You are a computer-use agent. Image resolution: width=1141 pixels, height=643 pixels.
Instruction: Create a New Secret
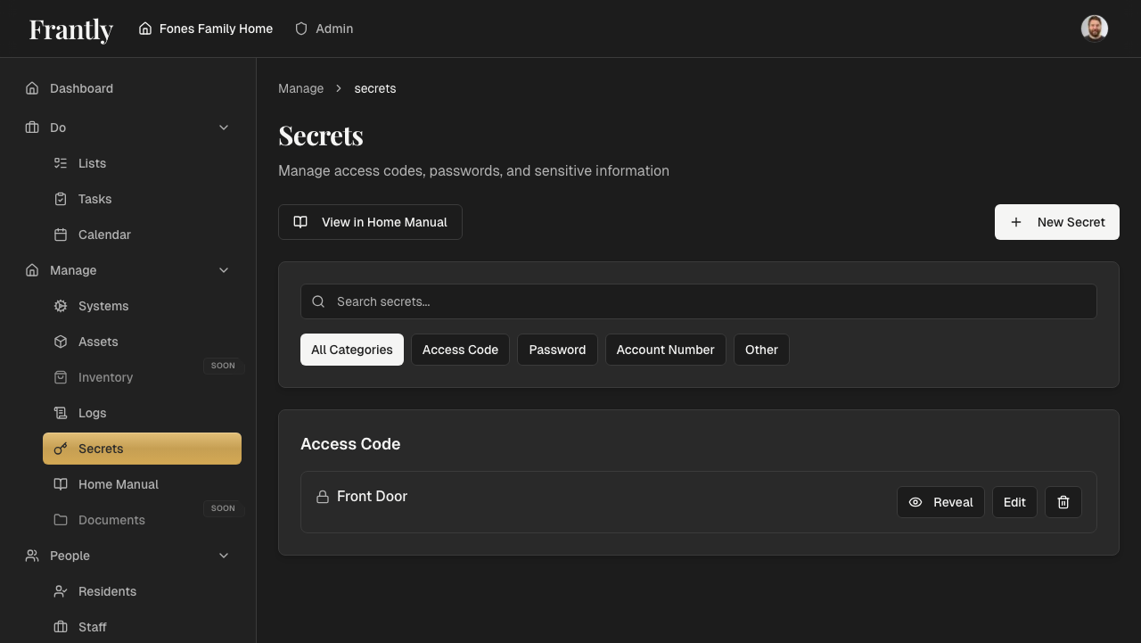click(1057, 222)
